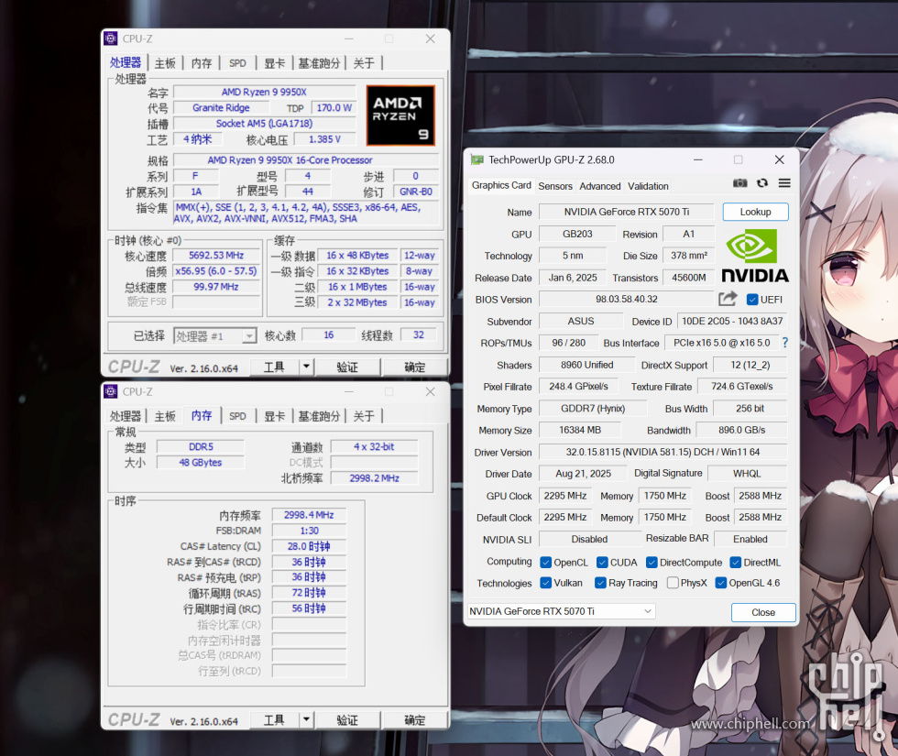898x756 pixels.
Task: Switch to the Sensors tab in GPU-Z
Action: pyautogui.click(x=555, y=186)
